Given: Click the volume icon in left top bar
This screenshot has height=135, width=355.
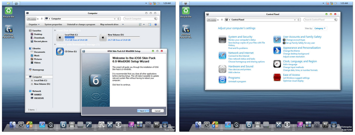Looking at the screenshot, I should tap(158, 3).
